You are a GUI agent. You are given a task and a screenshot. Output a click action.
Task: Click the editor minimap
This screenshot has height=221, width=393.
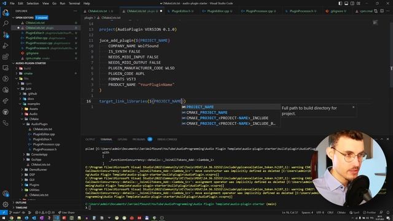375,23
